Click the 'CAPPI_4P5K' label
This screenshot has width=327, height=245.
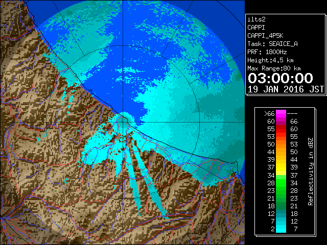265,36
